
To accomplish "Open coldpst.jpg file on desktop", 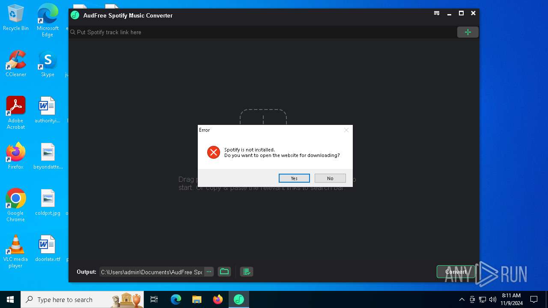I will point(48,202).
